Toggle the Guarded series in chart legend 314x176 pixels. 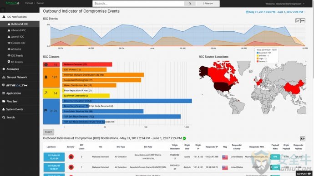pos(264,53)
